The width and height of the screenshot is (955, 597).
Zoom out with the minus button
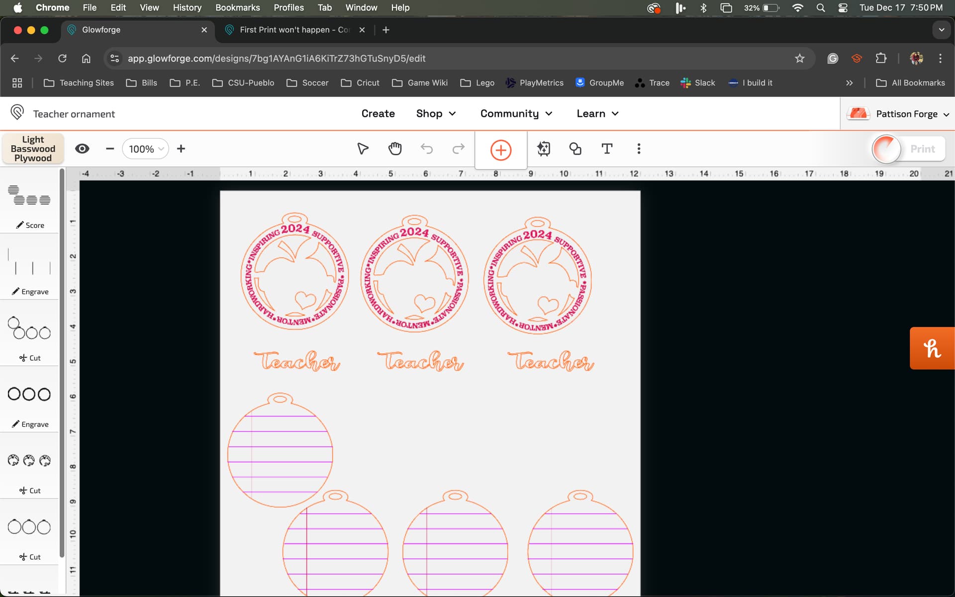click(x=110, y=149)
